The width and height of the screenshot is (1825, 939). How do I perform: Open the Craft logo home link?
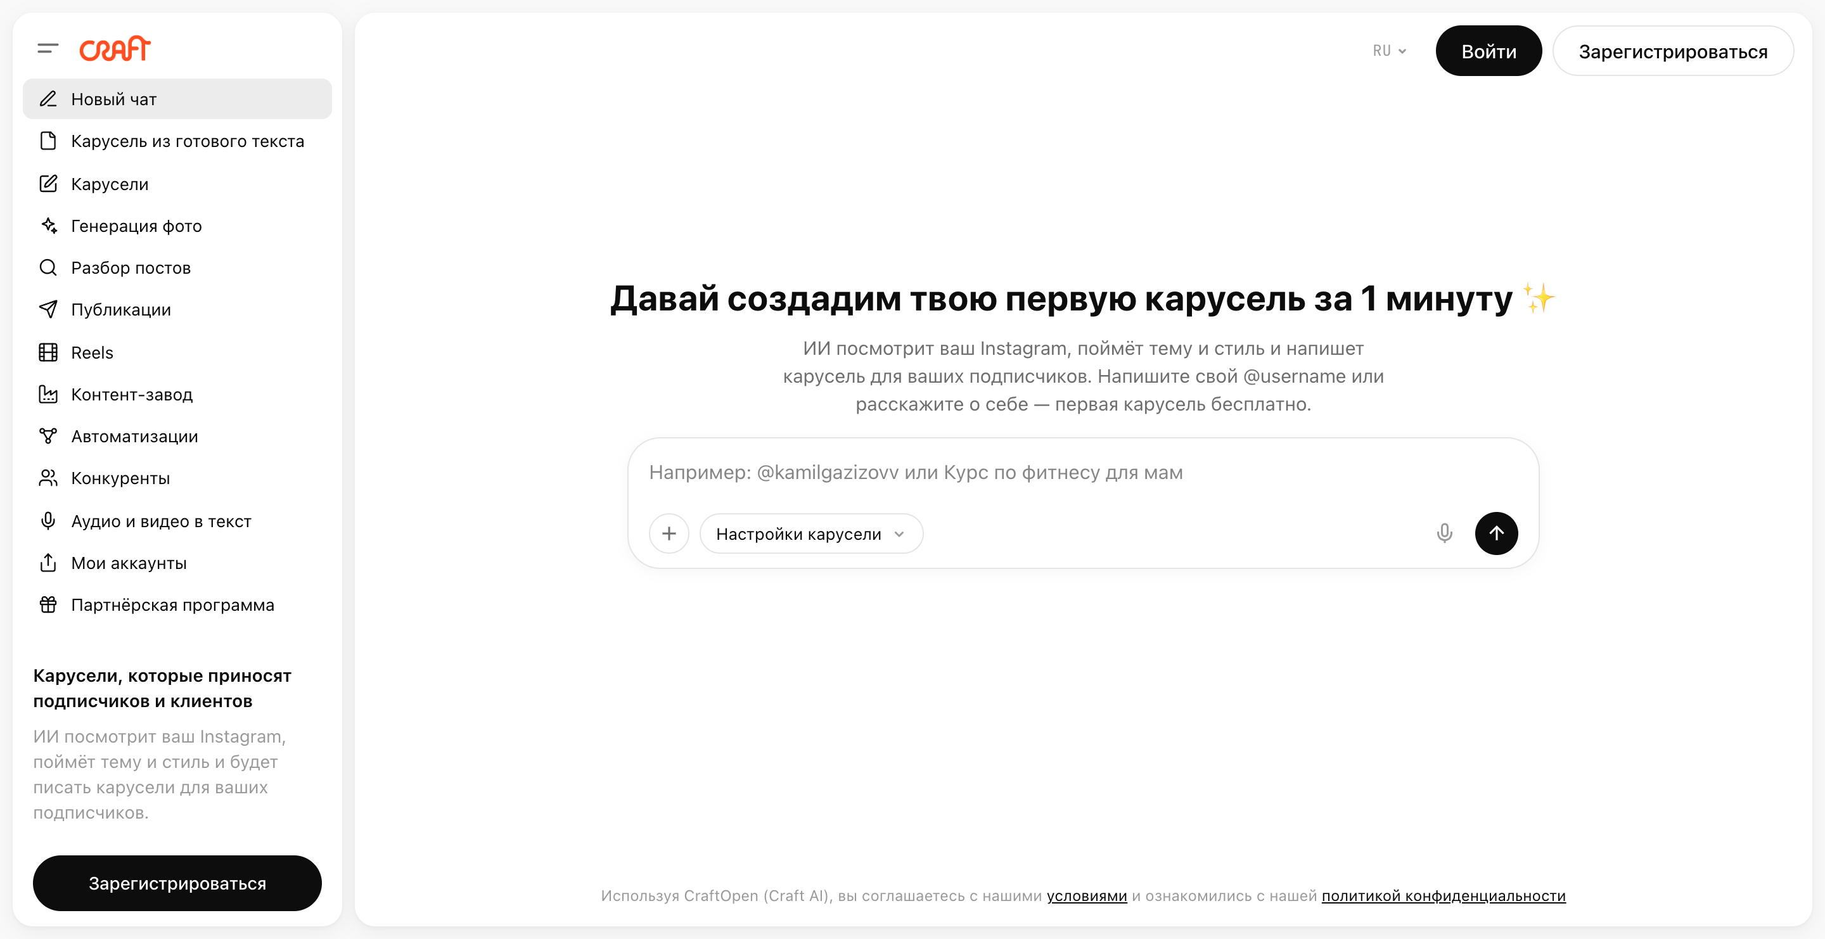point(115,49)
